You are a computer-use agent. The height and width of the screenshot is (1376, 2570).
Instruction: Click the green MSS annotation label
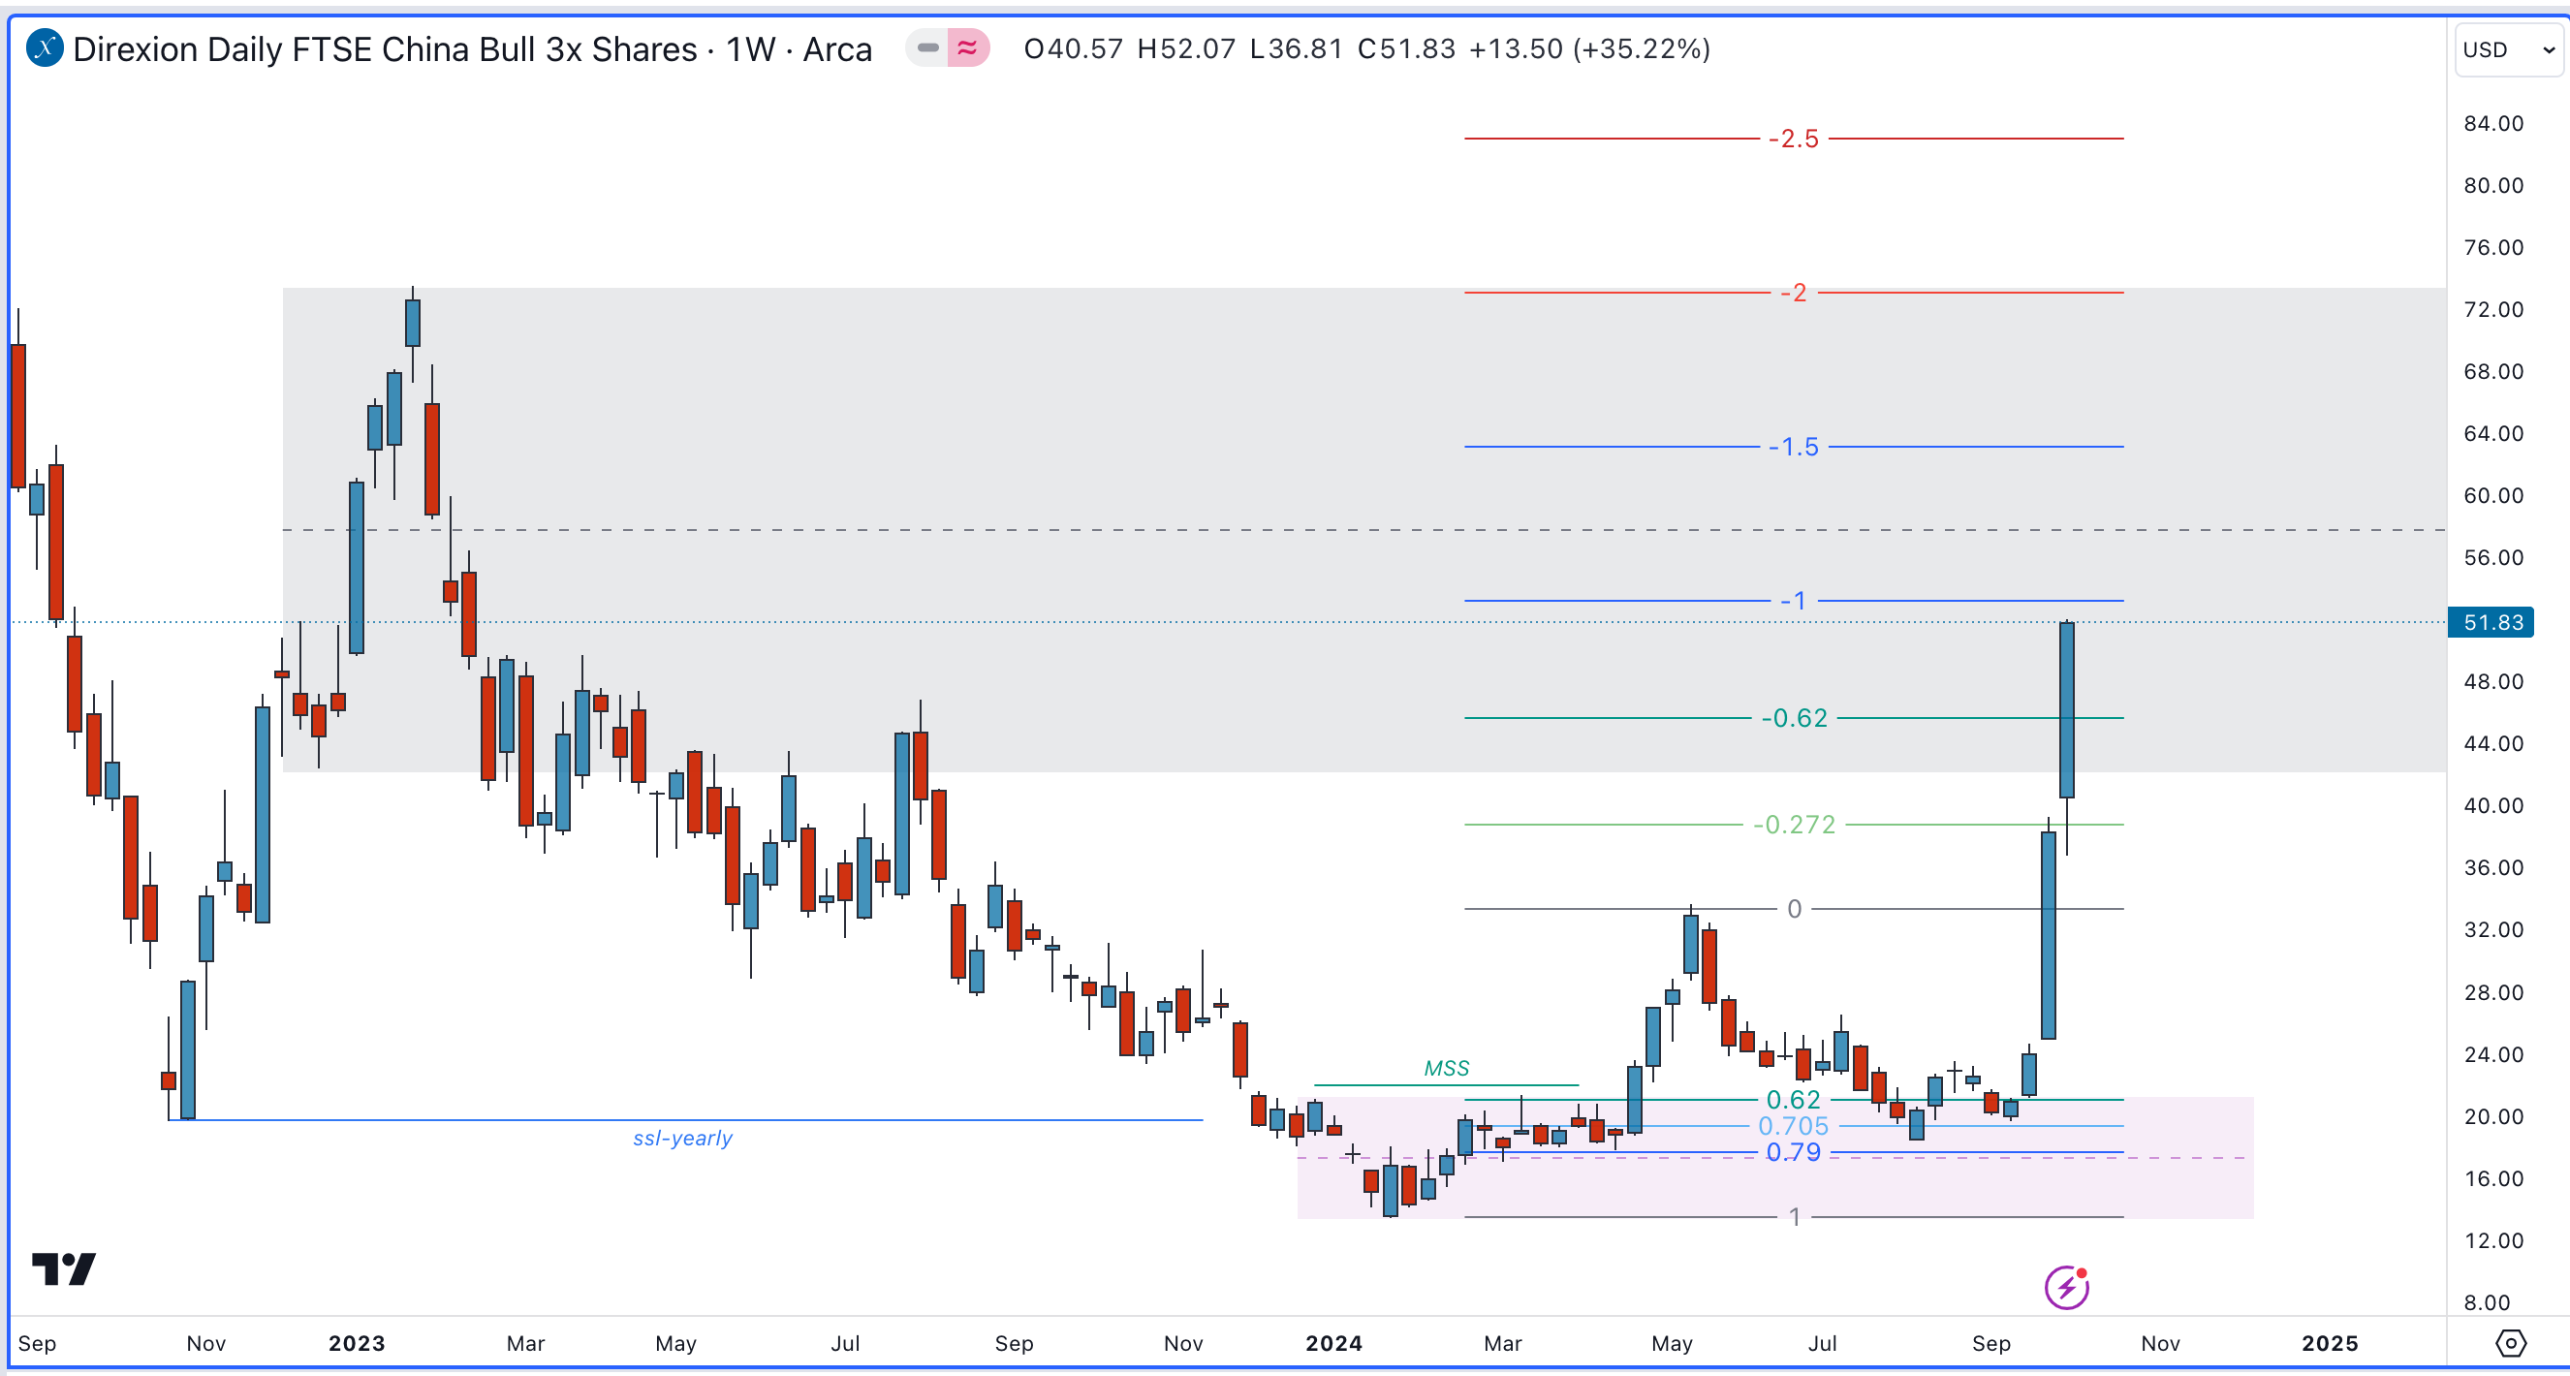1447,1069
